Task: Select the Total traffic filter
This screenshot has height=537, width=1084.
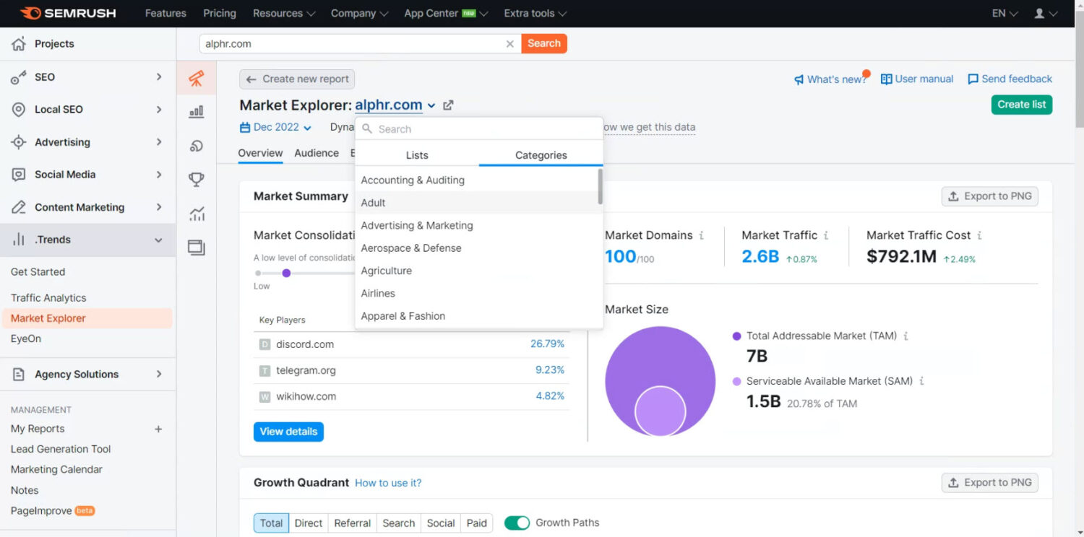Action: pyautogui.click(x=272, y=523)
